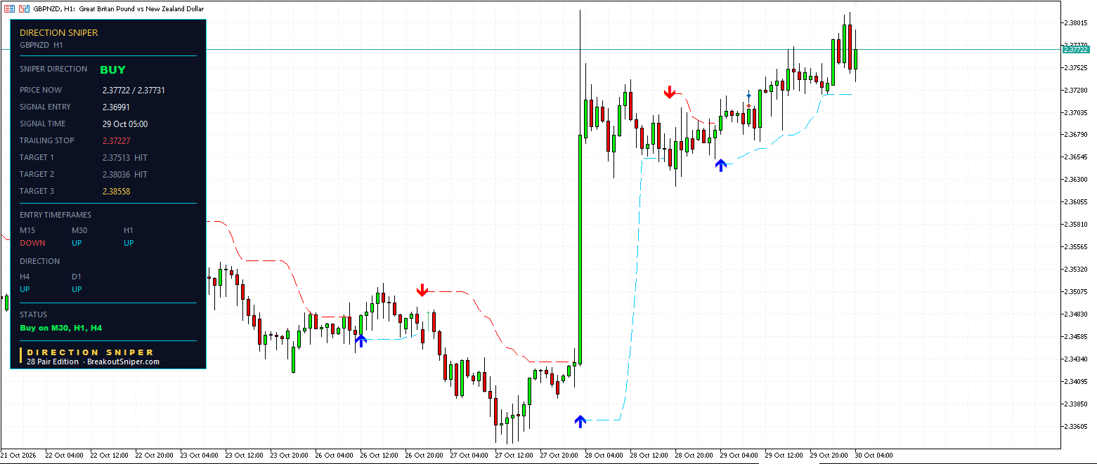The image size is (1097, 464).
Task: Click the trailing stop value 2.37227
Action: point(116,141)
